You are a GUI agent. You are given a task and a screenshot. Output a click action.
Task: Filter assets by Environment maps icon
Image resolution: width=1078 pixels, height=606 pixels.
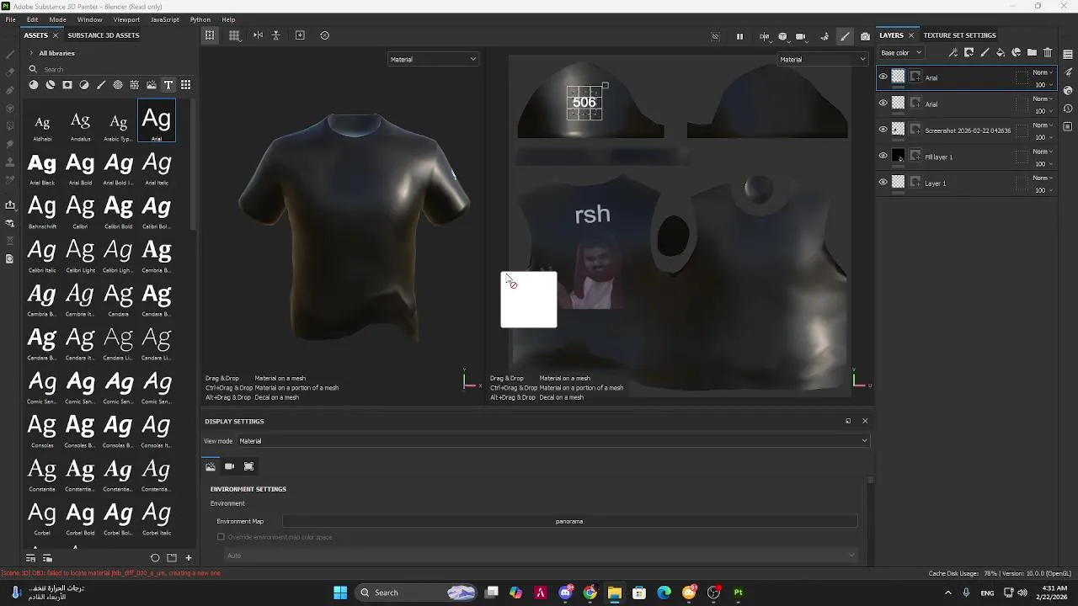(x=152, y=85)
